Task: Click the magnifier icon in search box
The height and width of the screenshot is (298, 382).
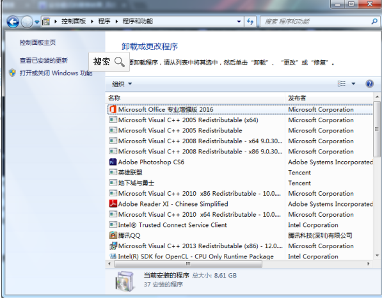Action: click(374, 22)
